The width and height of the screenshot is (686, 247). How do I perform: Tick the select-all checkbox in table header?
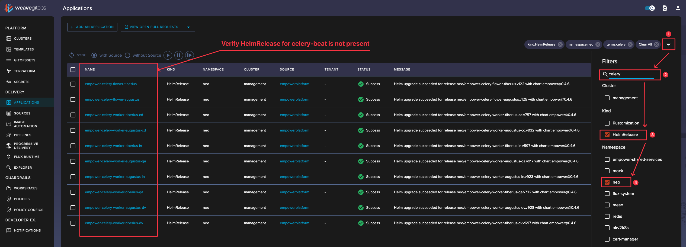(x=73, y=70)
